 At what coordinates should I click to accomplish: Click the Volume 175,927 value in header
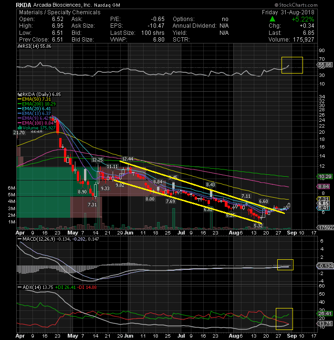pos(303,40)
